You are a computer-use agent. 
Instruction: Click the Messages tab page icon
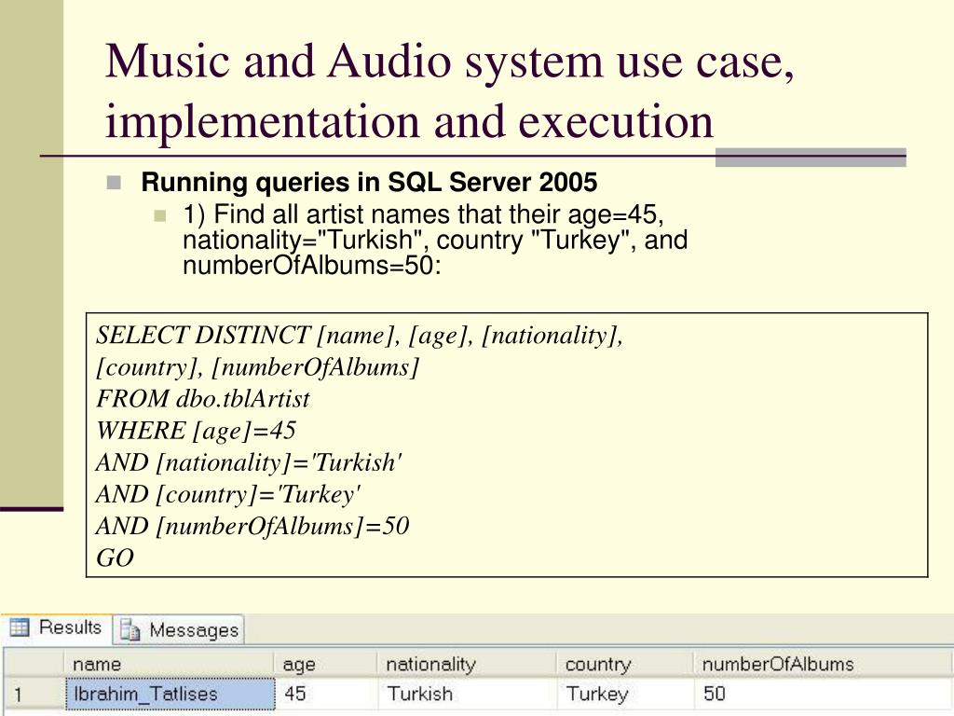130,629
